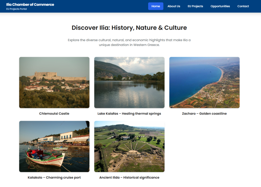Open the Katakolo Charming cruise port caption
Screen dimensions: 261x187
54,177
